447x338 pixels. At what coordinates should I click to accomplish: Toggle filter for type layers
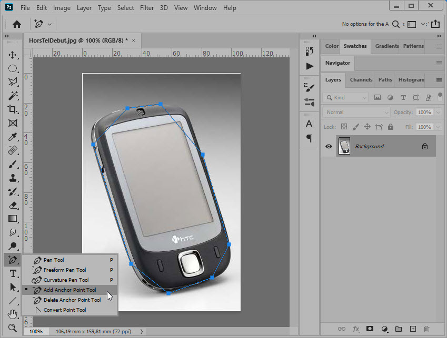403,98
